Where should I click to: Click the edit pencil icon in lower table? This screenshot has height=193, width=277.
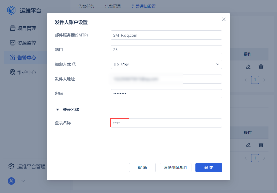point(248,145)
